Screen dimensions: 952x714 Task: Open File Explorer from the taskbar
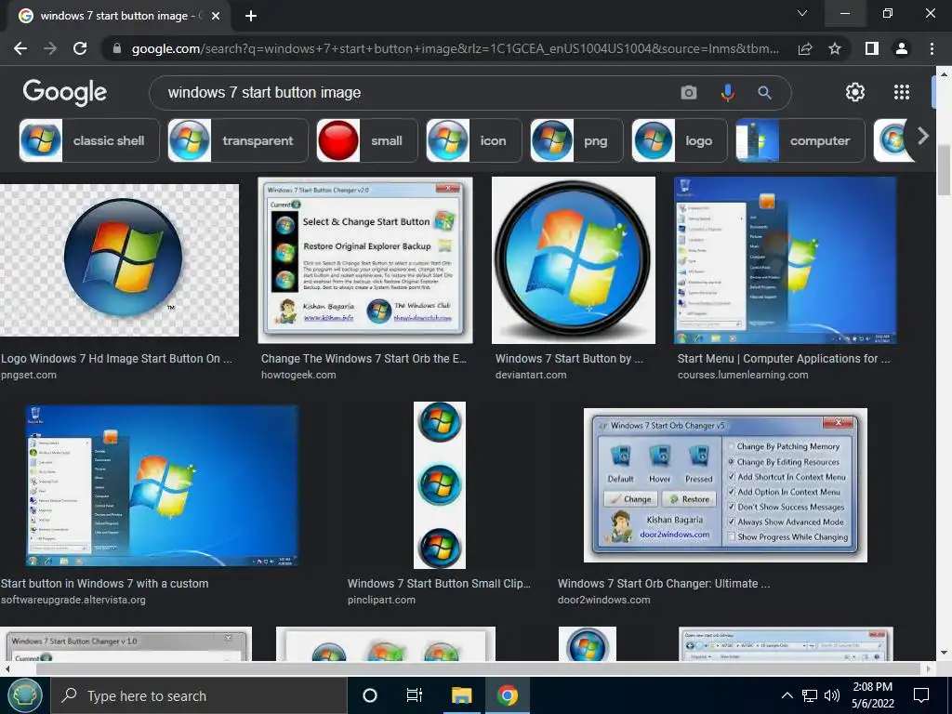coord(461,695)
